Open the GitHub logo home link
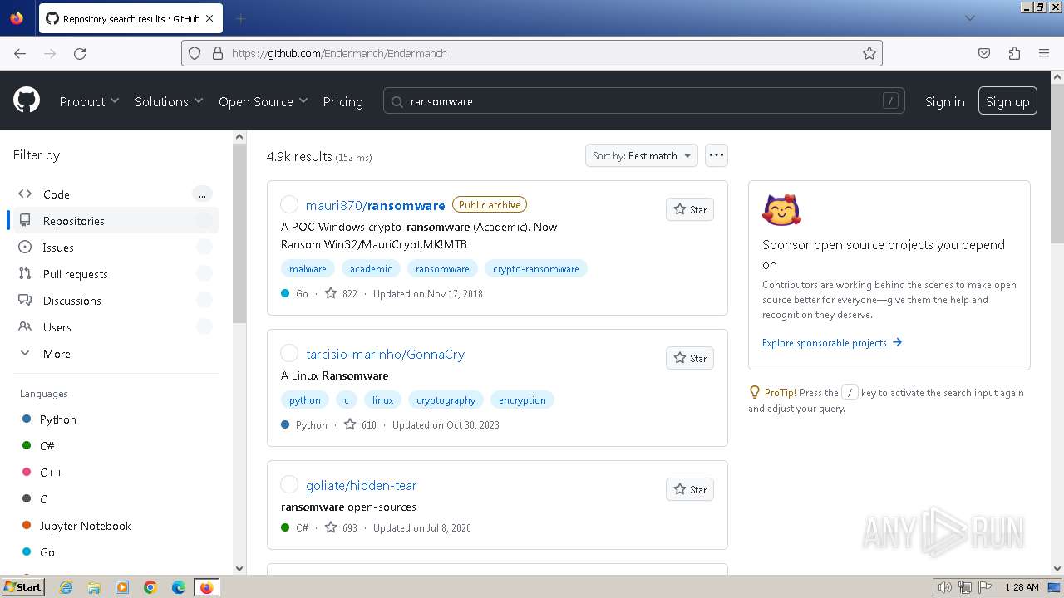The image size is (1064, 598). point(27,101)
